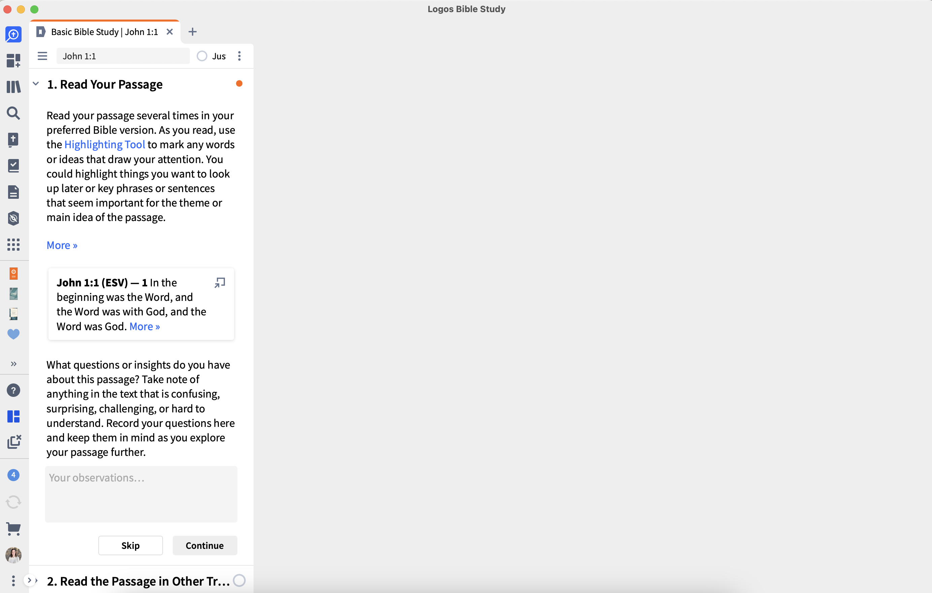
Task: Open a new tab with the plus button
Action: pos(192,32)
